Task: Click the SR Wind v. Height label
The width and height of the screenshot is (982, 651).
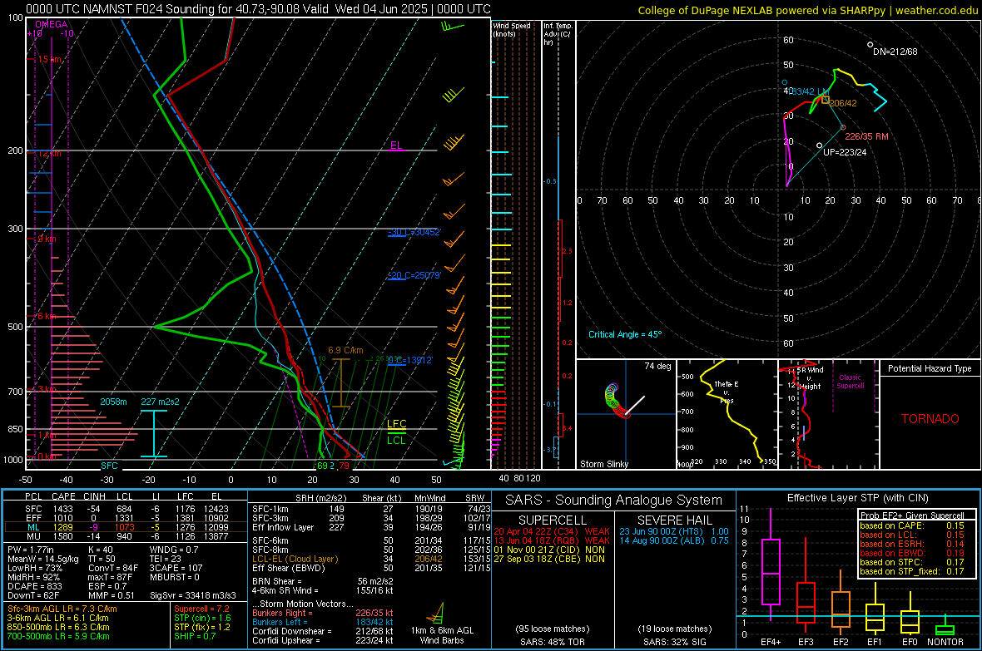Action: click(811, 378)
